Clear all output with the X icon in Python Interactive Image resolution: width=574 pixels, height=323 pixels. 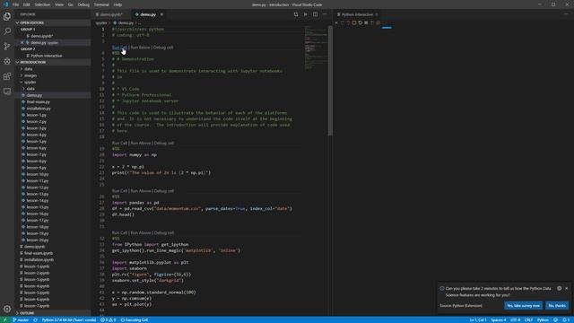click(x=336, y=22)
